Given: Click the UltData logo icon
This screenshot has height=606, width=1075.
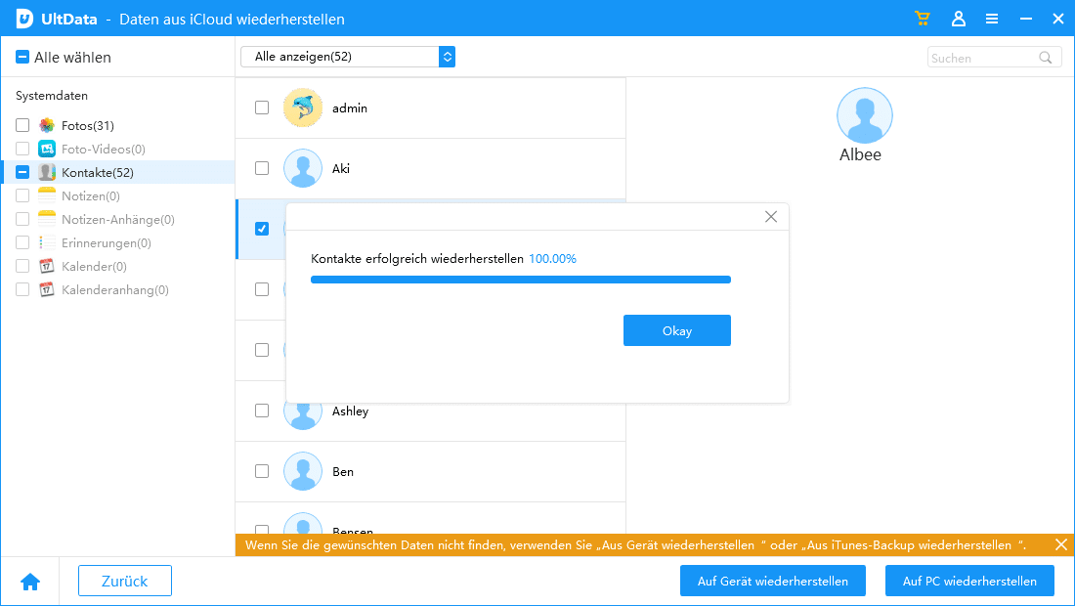Looking at the screenshot, I should tap(24, 19).
